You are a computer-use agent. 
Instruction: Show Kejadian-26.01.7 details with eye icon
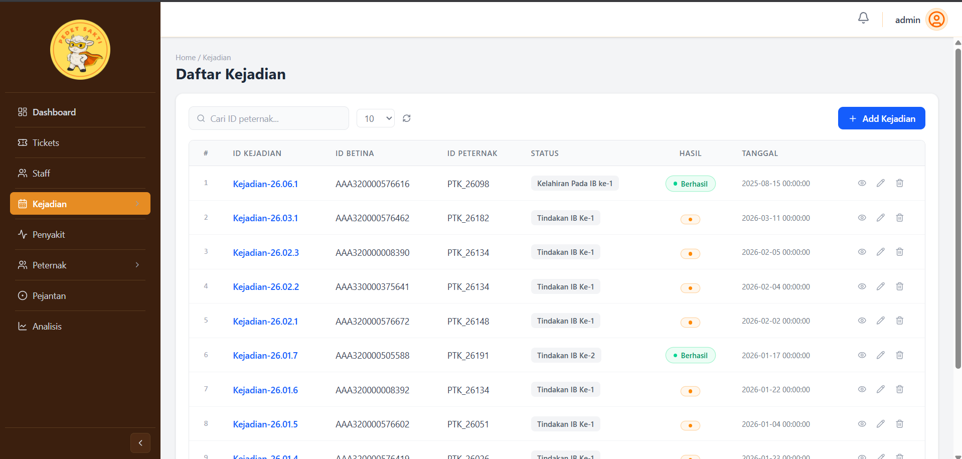pos(862,355)
